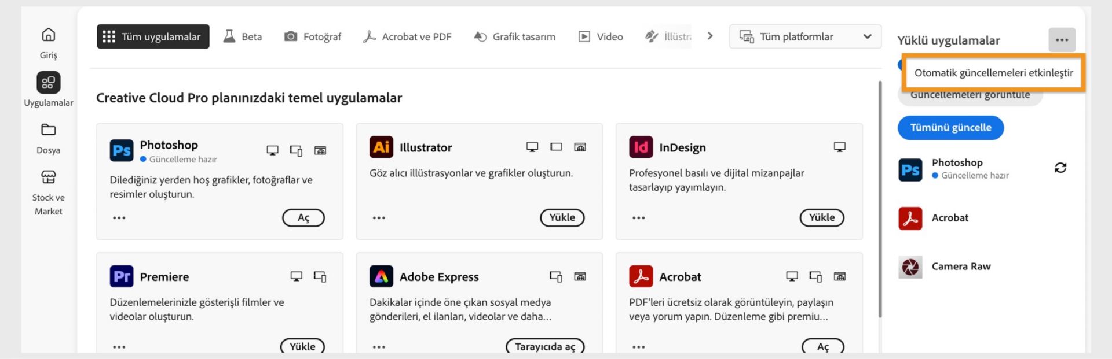Open Premiere card more options ellipsis
The image size is (1112, 359).
(x=119, y=347)
